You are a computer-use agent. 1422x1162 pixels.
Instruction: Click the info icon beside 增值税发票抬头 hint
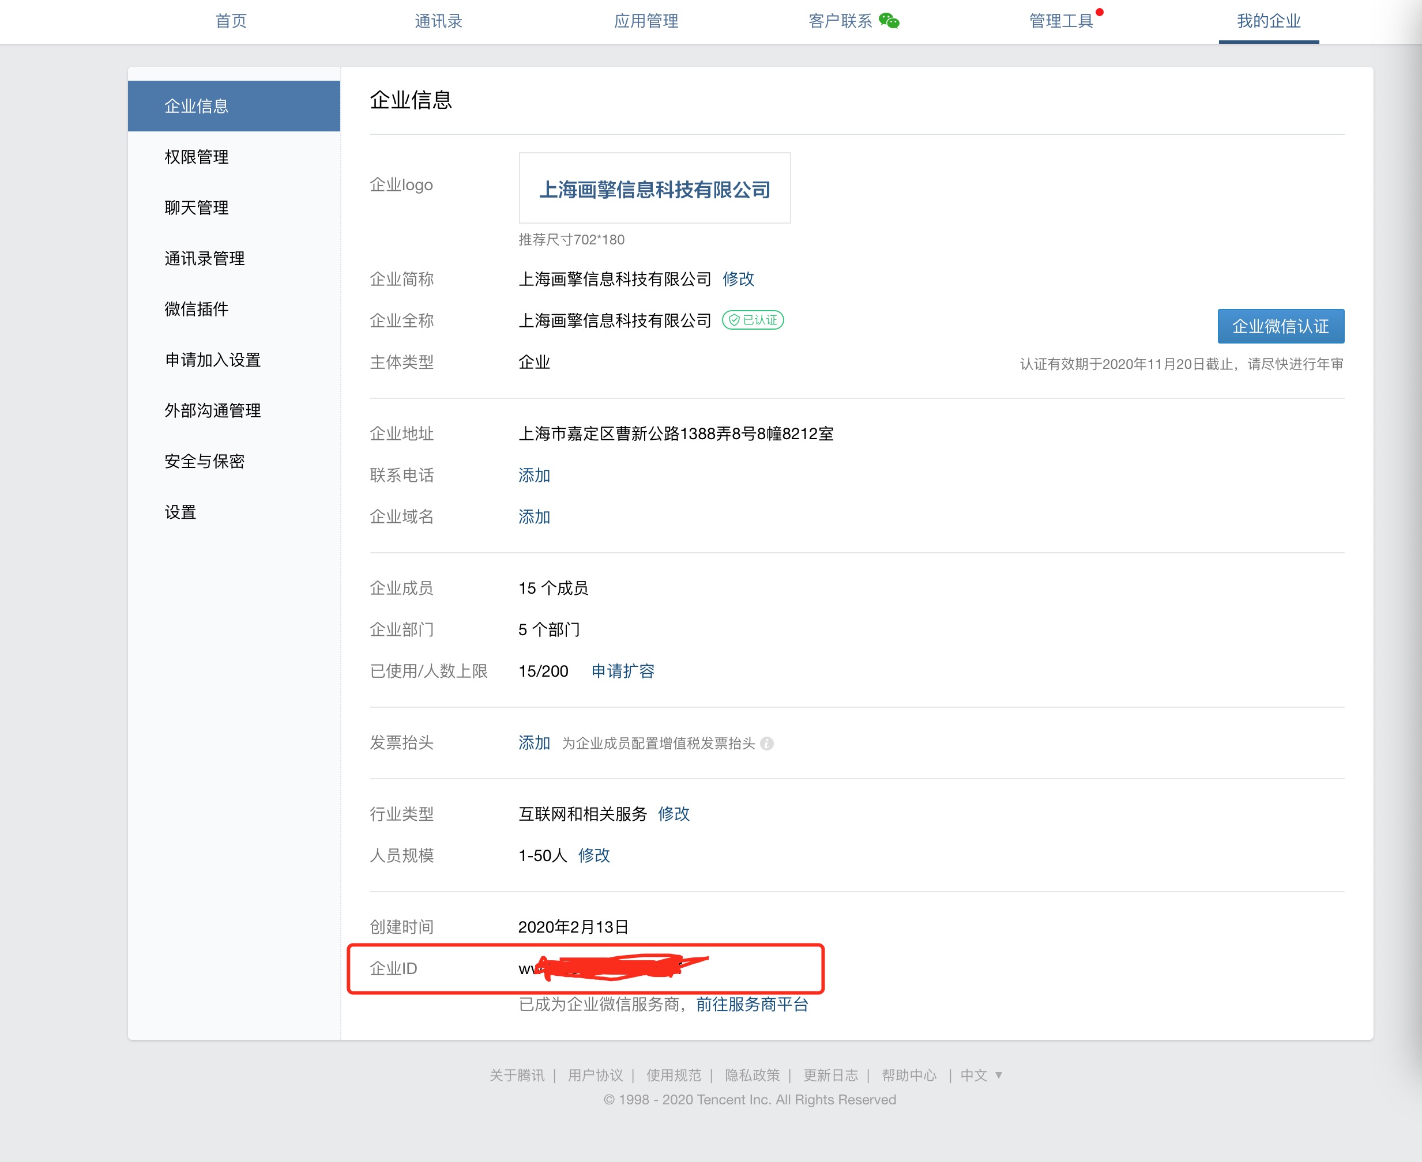(x=768, y=744)
